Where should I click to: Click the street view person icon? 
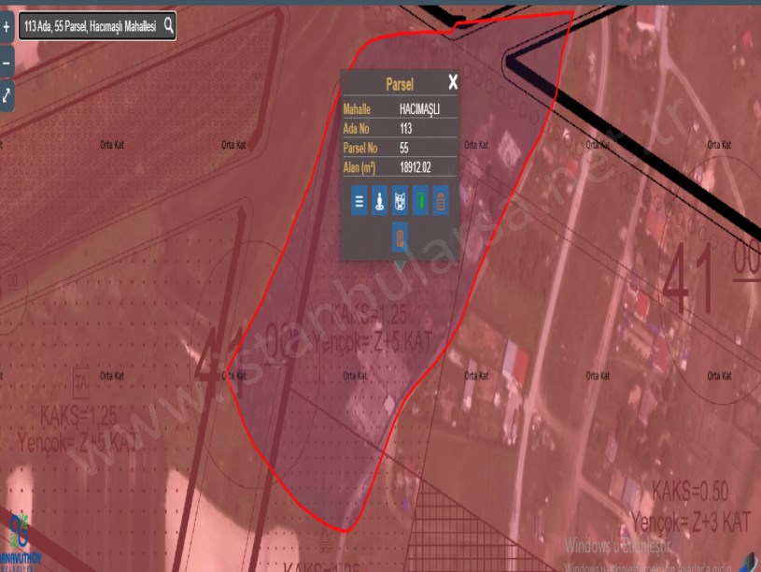point(379,201)
